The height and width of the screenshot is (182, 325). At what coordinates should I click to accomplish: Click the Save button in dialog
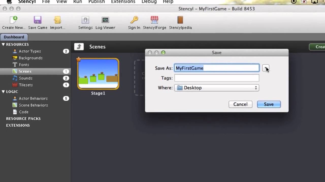[269, 104]
